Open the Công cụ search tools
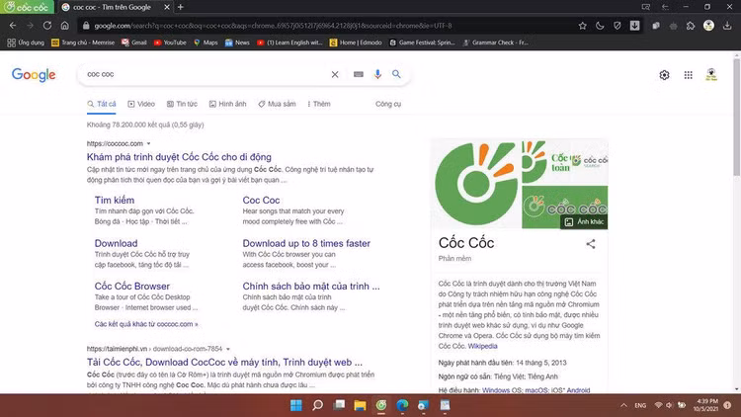The height and width of the screenshot is (417, 741). pyautogui.click(x=387, y=104)
